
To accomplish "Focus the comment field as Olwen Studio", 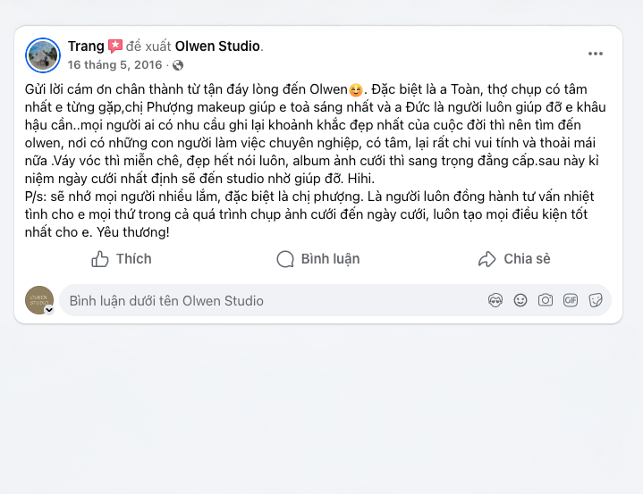I will (x=268, y=301).
